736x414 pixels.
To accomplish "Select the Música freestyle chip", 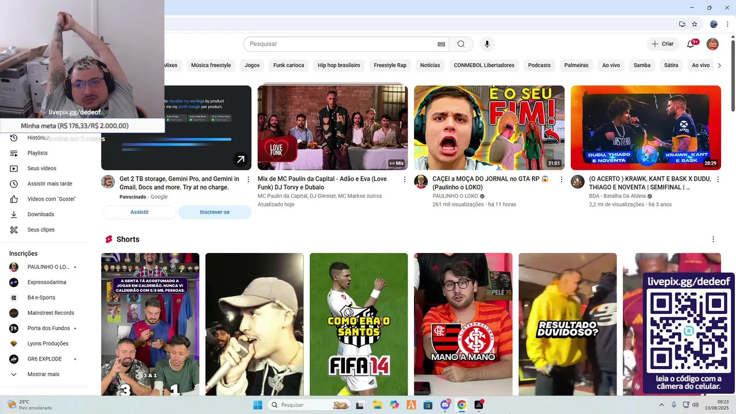I will pyautogui.click(x=211, y=66).
